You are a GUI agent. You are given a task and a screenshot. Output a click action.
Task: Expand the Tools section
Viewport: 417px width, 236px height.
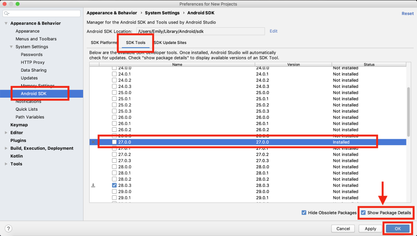tap(6, 164)
